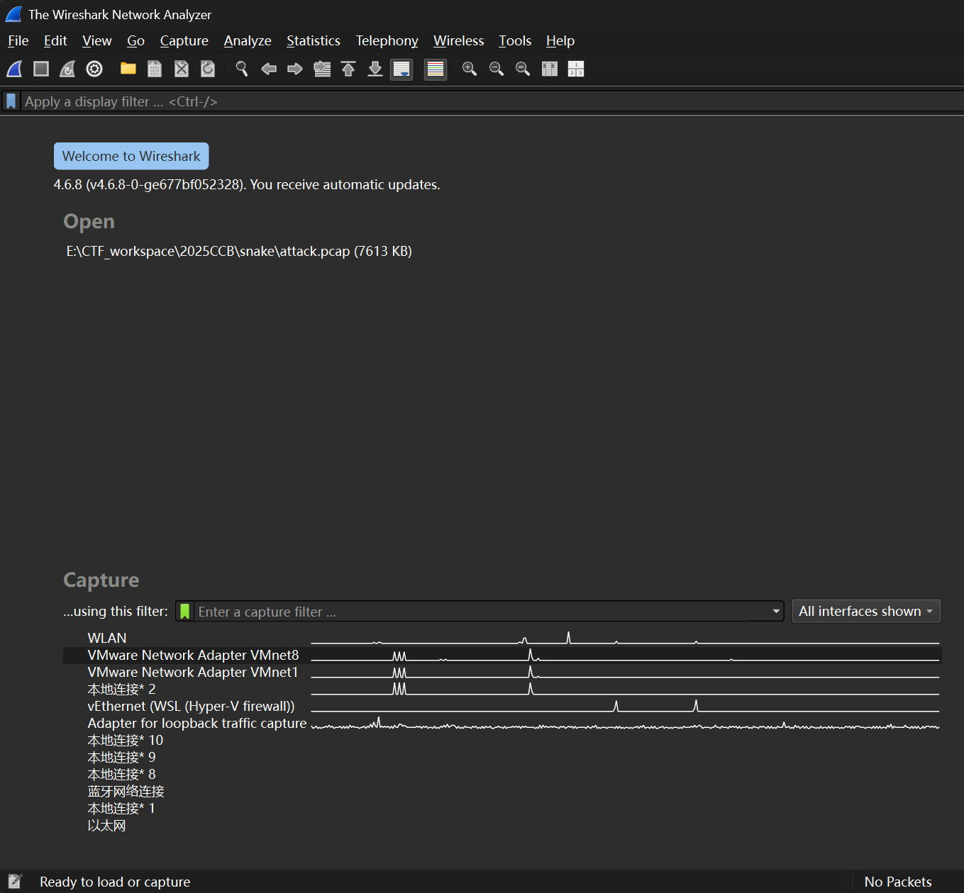Zoom in on packet text
This screenshot has height=893, width=964.
coord(470,69)
